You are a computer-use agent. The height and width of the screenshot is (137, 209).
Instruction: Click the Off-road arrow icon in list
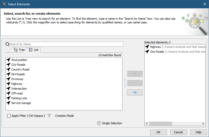(x=8, y=93)
